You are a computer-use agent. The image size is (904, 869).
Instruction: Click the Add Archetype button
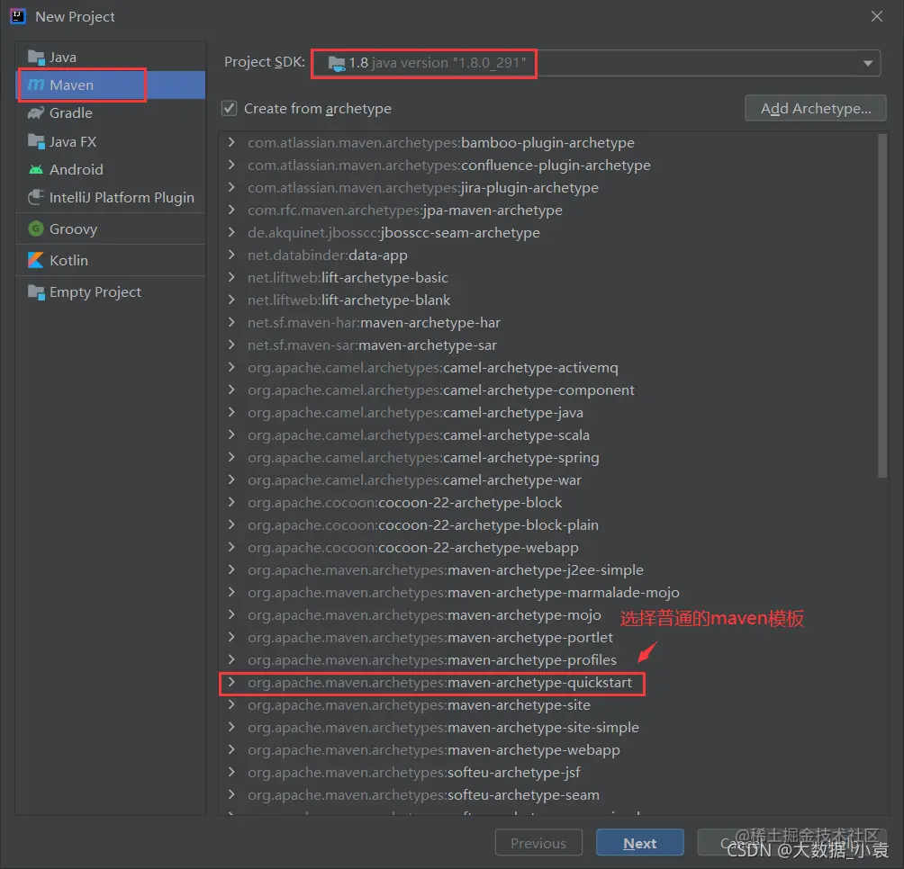(815, 108)
